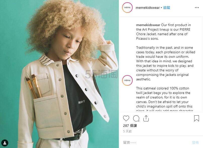Share the post using share icon
The width and height of the screenshot is (203, 148).
[146, 118]
